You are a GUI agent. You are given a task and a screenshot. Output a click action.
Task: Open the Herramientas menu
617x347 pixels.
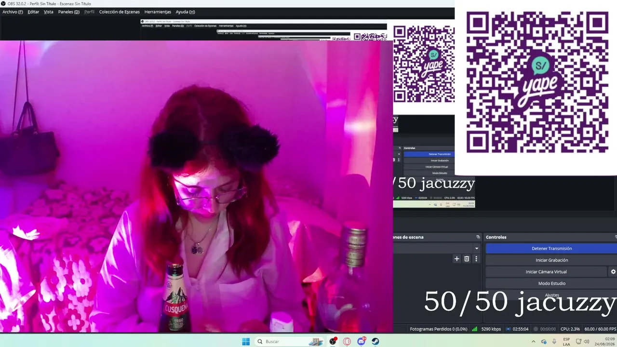[x=158, y=12]
